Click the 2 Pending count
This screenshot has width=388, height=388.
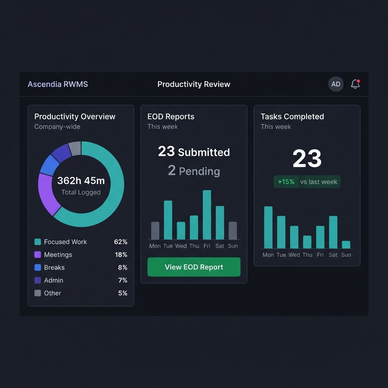tap(194, 171)
